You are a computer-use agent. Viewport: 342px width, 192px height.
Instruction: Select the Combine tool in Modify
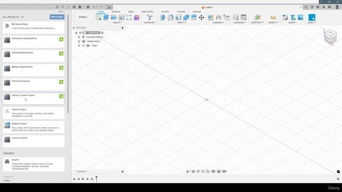(x=186, y=18)
